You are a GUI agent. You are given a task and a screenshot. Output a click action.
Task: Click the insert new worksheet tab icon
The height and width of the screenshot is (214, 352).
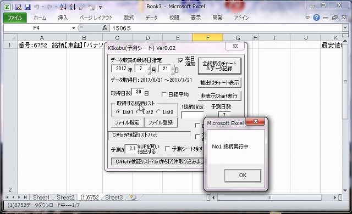(x=133, y=198)
